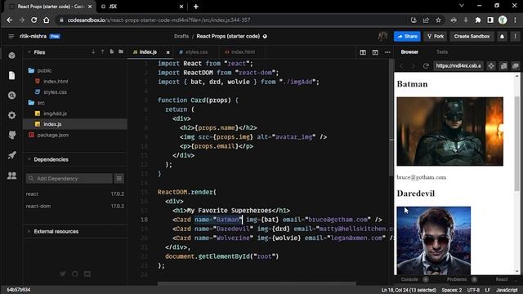This screenshot has height=294, width=523.
Task: Open the dependency list menu icon
Action: [119, 178]
